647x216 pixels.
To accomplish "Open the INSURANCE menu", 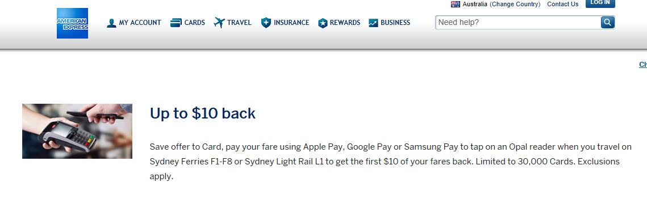I will 291,23.
